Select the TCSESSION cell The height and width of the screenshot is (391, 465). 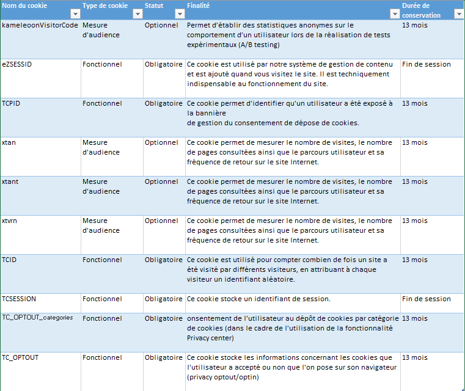pyautogui.click(x=40, y=303)
